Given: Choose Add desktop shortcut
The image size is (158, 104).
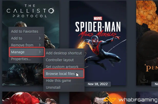Looking at the screenshot, I should coord(64,53).
